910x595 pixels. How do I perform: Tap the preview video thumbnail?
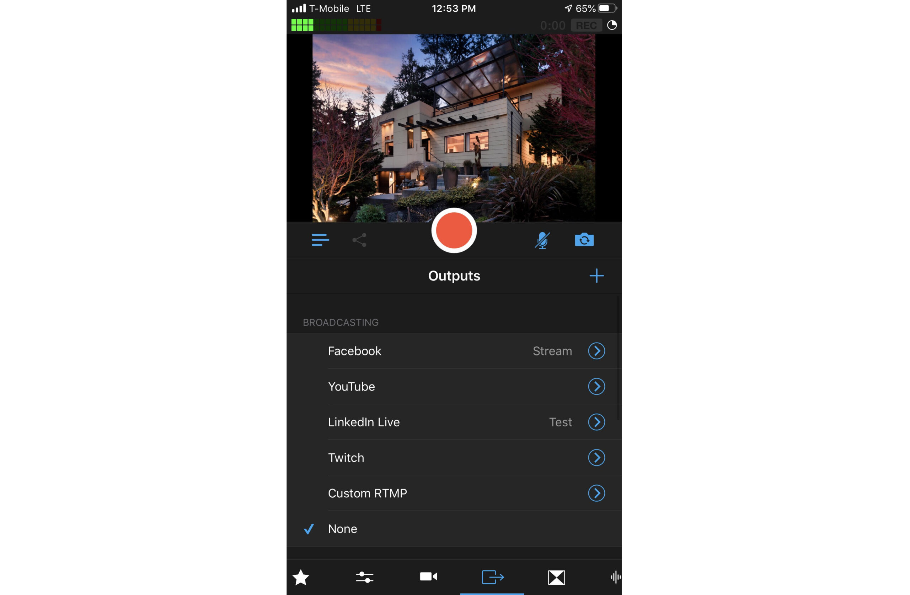(x=454, y=127)
